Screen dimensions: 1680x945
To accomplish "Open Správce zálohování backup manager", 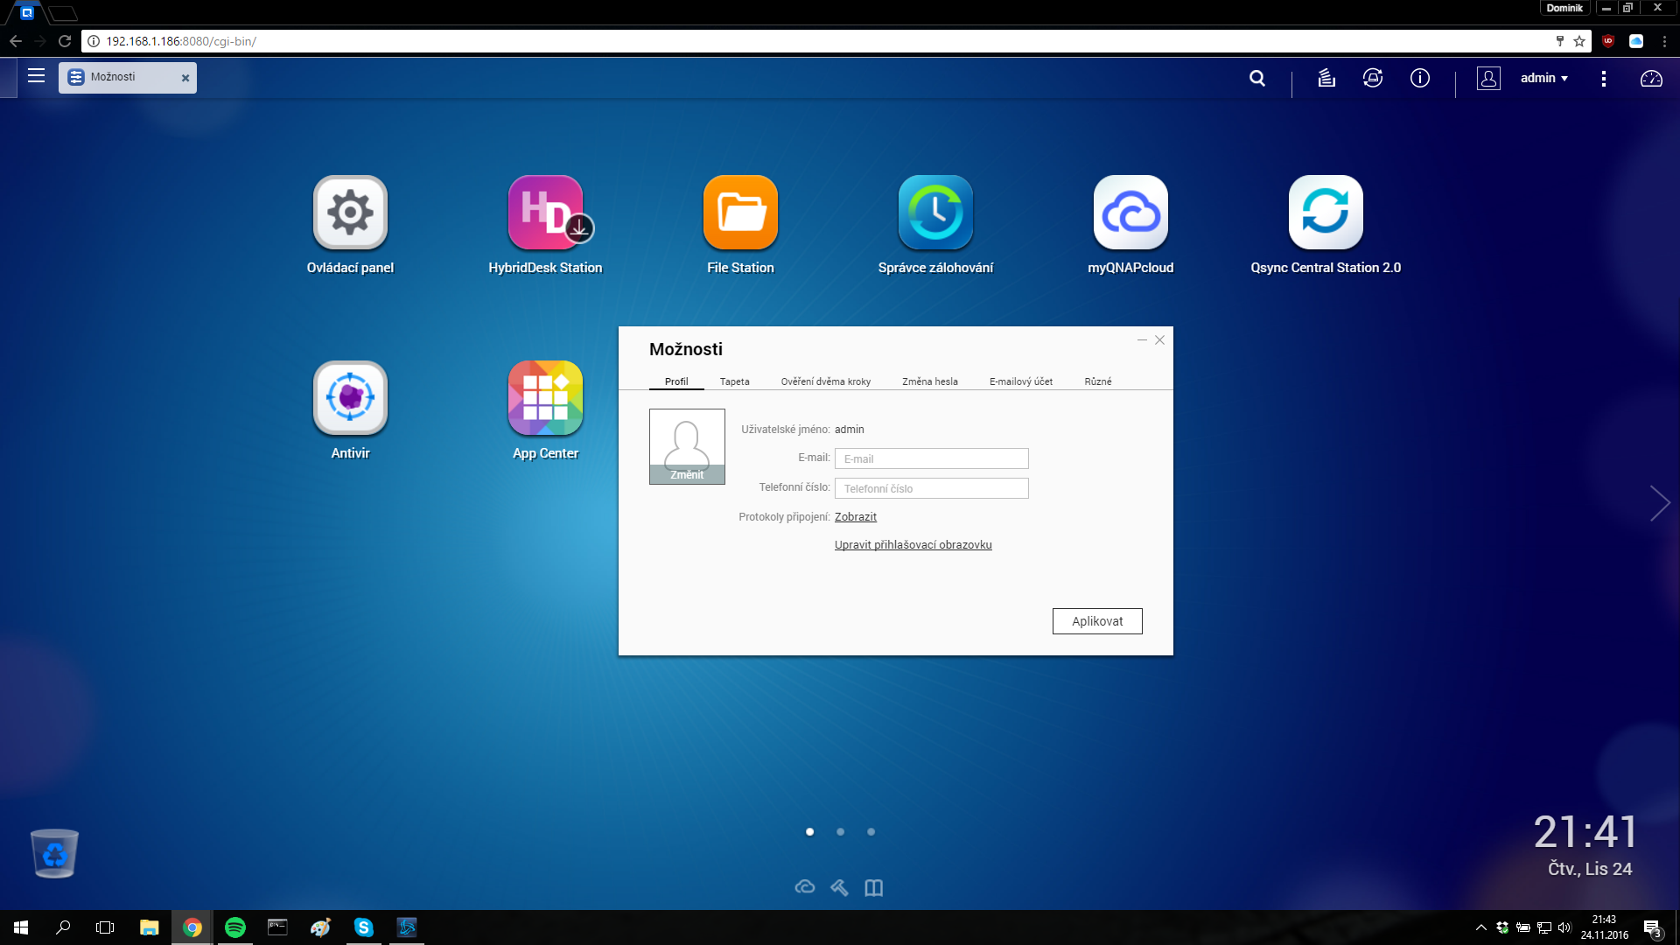I will coord(935,213).
